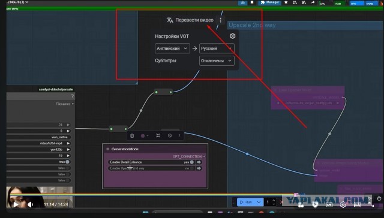
Task: Toggle subtitles in the video player
Action: click(x=329, y=205)
